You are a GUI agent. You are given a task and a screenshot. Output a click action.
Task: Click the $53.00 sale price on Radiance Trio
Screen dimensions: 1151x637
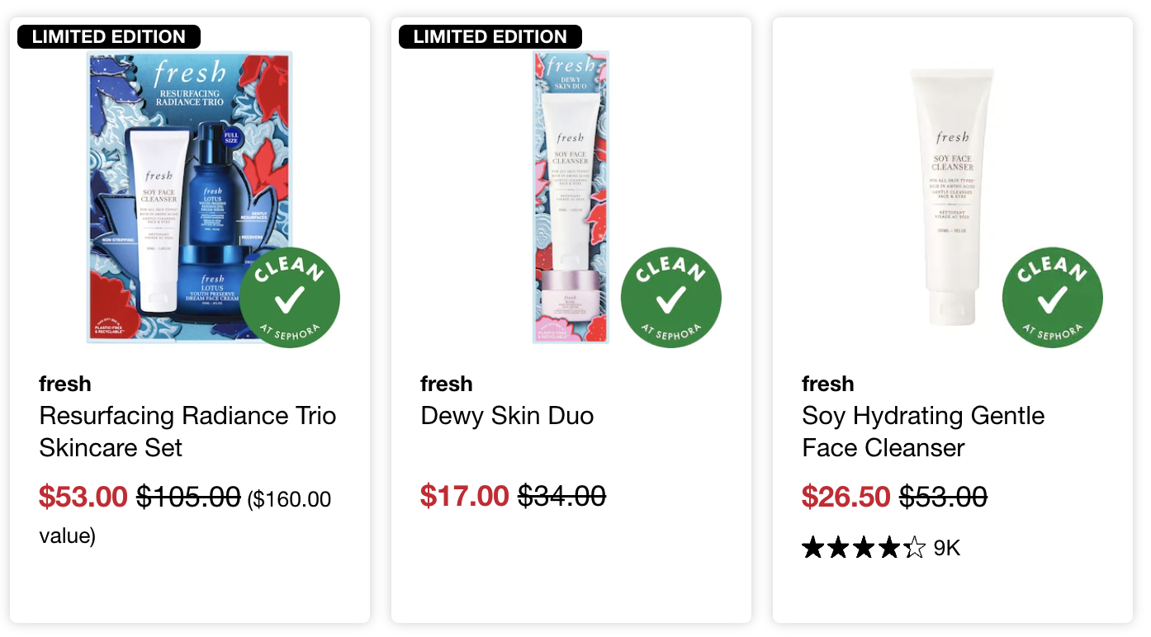pyautogui.click(x=83, y=497)
